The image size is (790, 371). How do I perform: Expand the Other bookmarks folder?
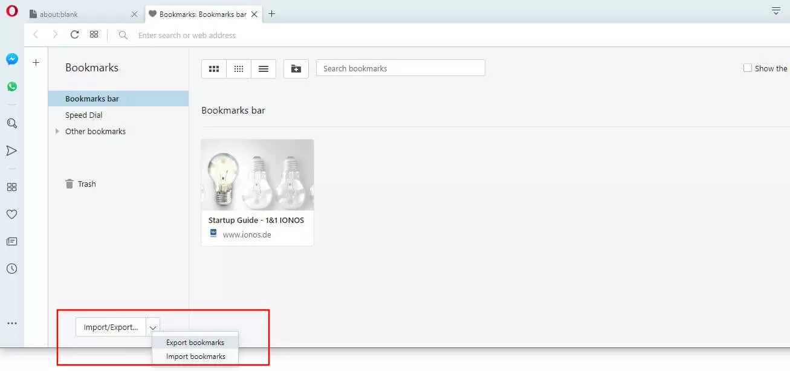(57, 131)
